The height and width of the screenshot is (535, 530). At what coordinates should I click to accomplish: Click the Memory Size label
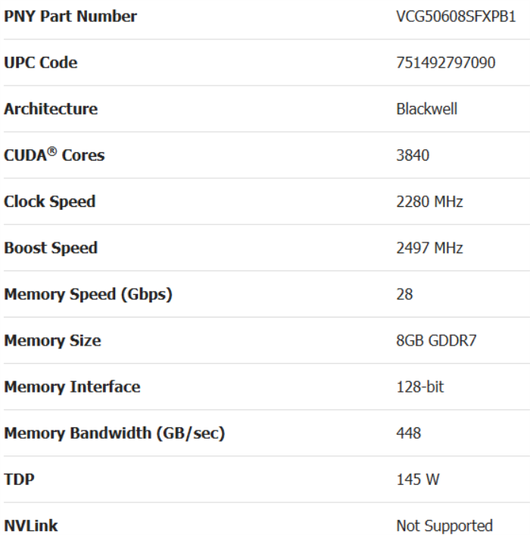(x=52, y=341)
